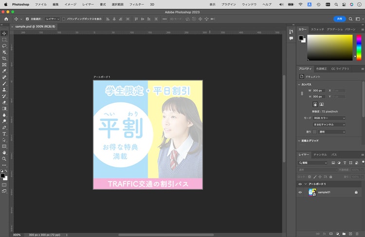
Task: Switch to the スウォッチ tab
Action: tap(317, 30)
